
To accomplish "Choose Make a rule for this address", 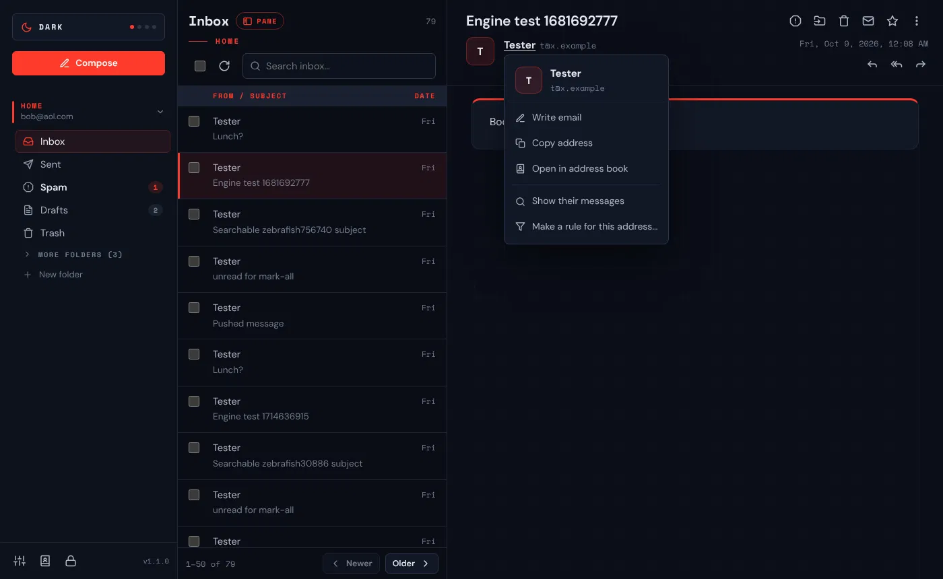I will [x=586, y=226].
